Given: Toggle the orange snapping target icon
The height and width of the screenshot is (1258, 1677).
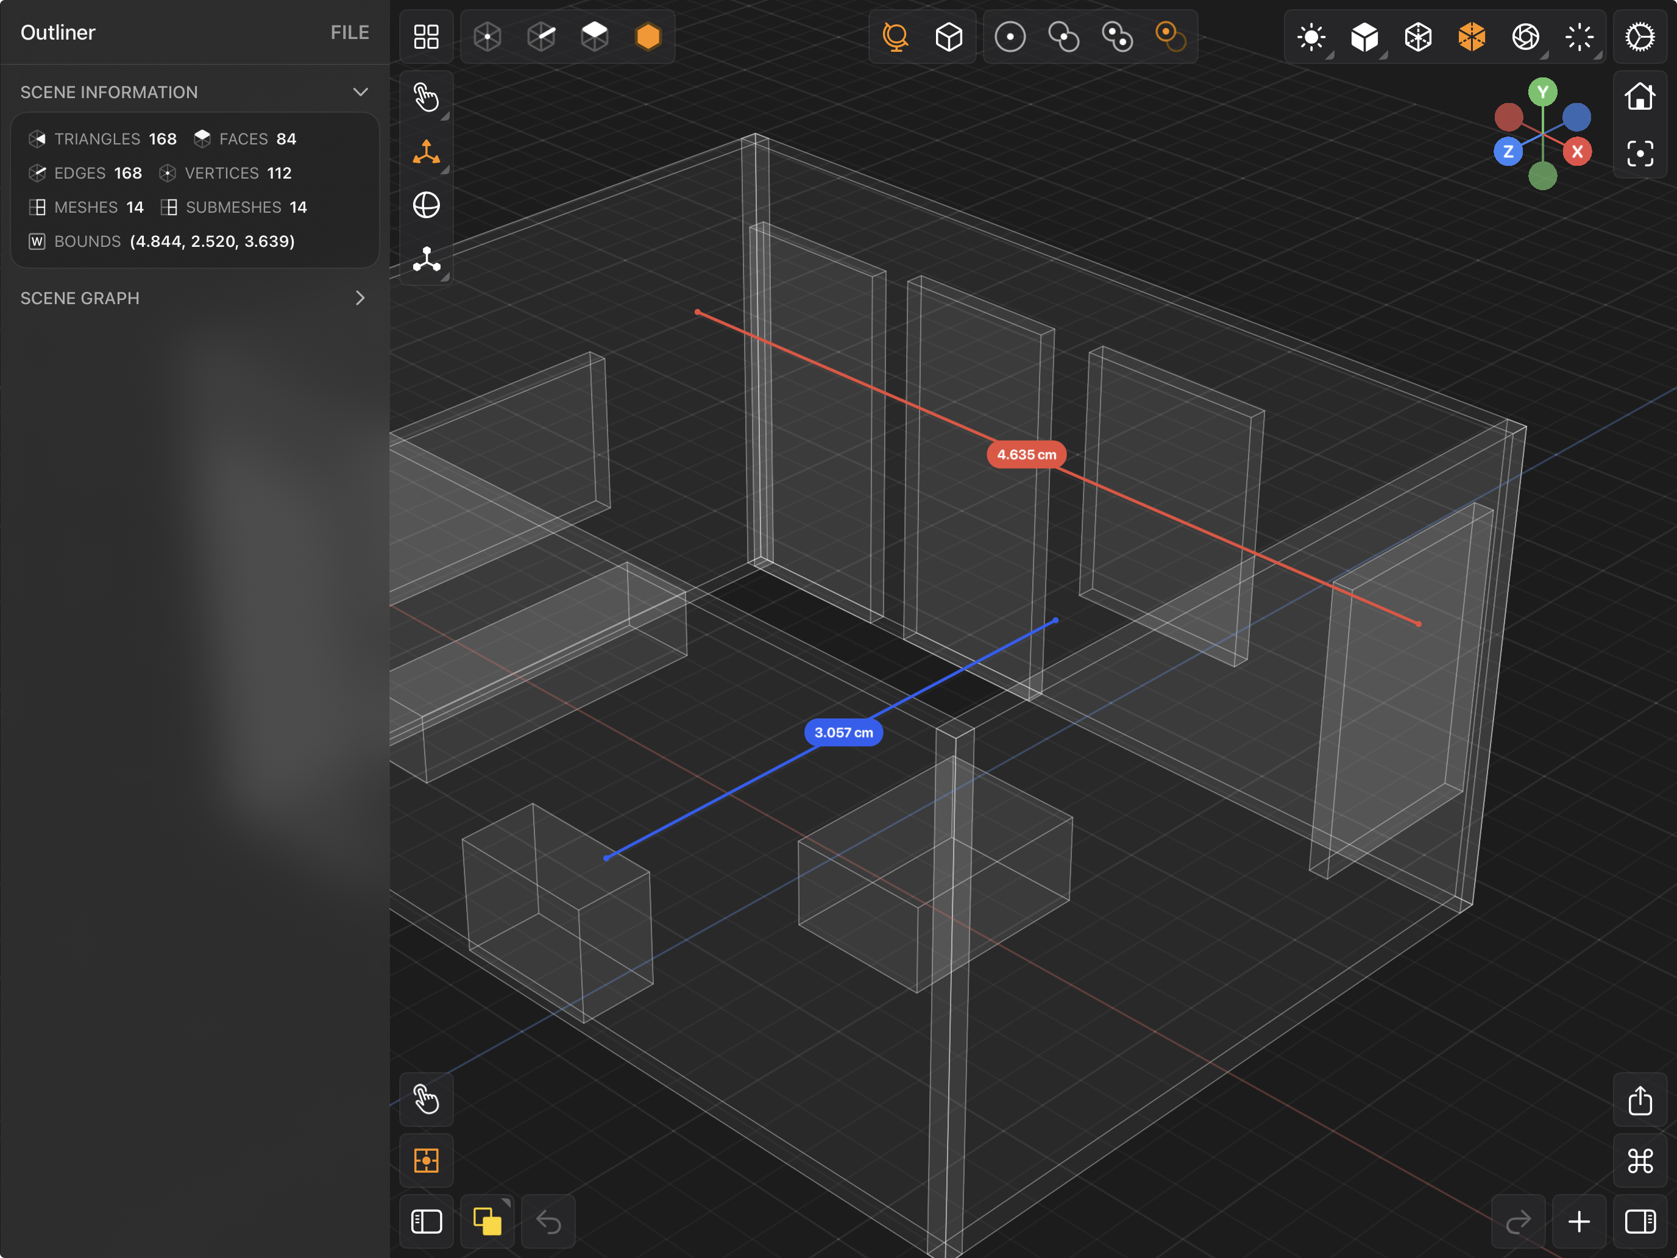Looking at the screenshot, I should pos(426,1160).
